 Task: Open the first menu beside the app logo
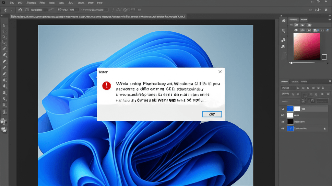coord(12,3)
